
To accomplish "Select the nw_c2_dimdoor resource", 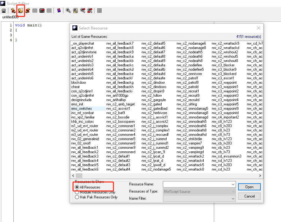I will (153, 82).
